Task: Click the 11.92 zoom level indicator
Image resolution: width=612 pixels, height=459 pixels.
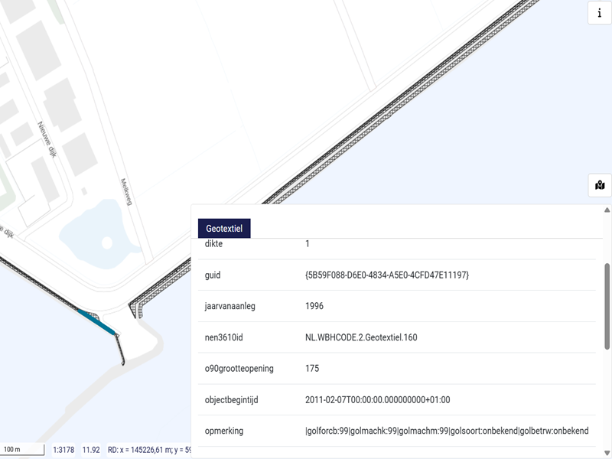Action: 91,450
